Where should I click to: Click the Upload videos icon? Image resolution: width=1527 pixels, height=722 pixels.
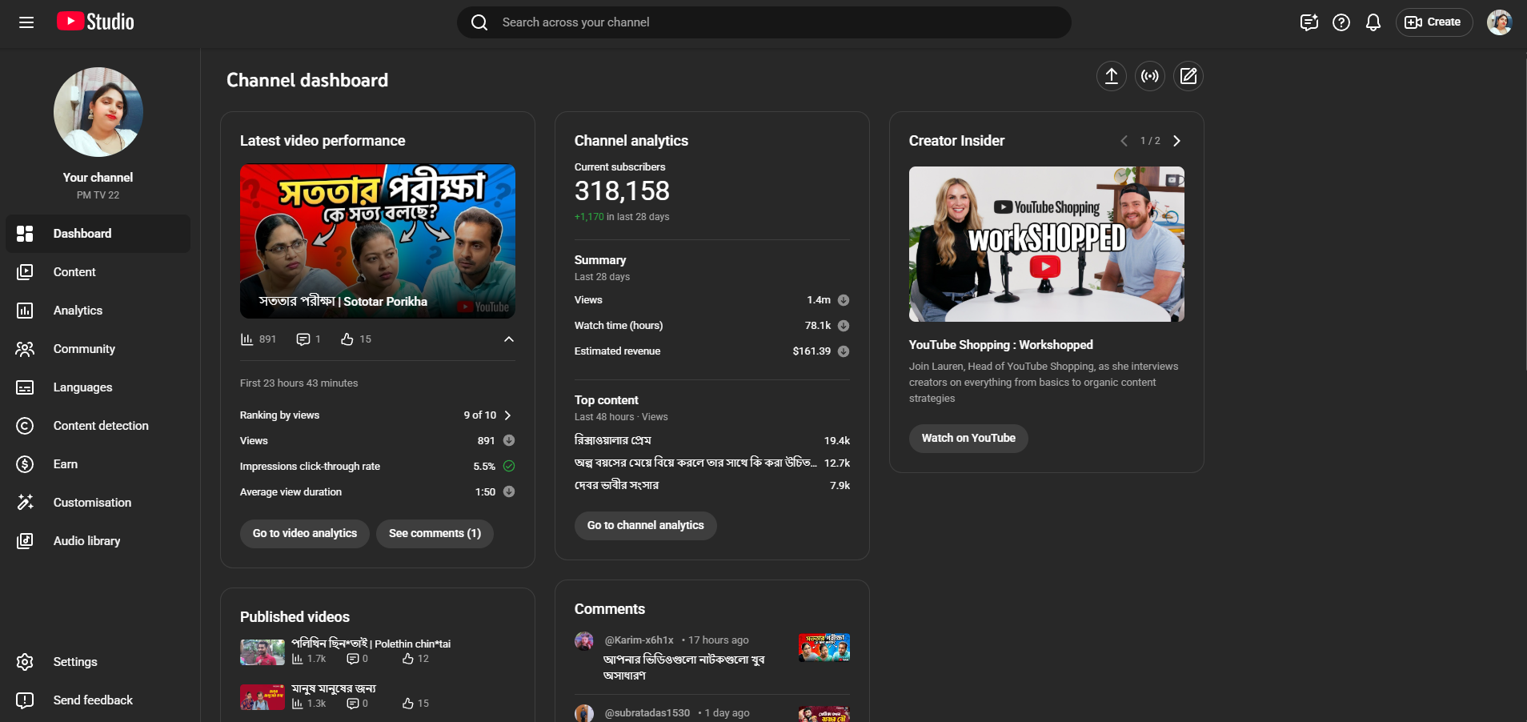[1111, 76]
